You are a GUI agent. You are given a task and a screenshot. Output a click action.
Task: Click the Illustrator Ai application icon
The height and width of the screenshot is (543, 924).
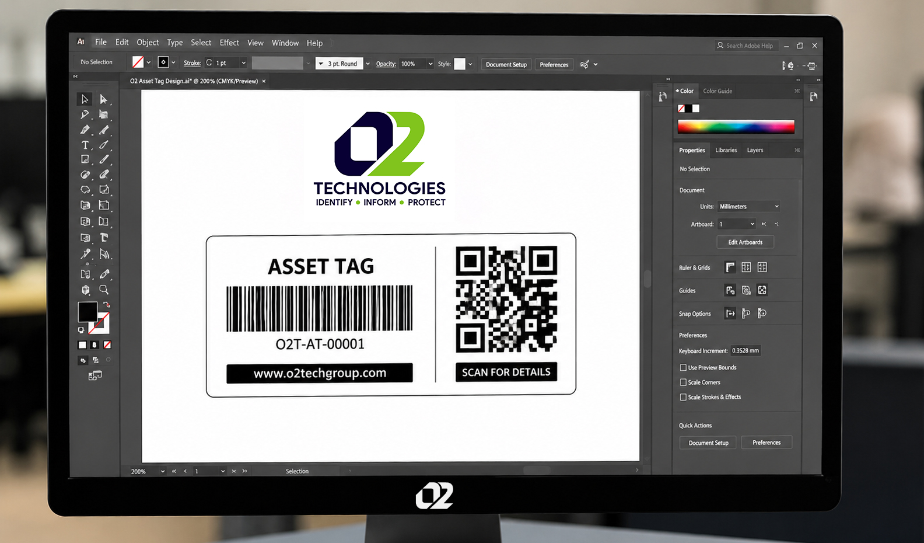[80, 42]
